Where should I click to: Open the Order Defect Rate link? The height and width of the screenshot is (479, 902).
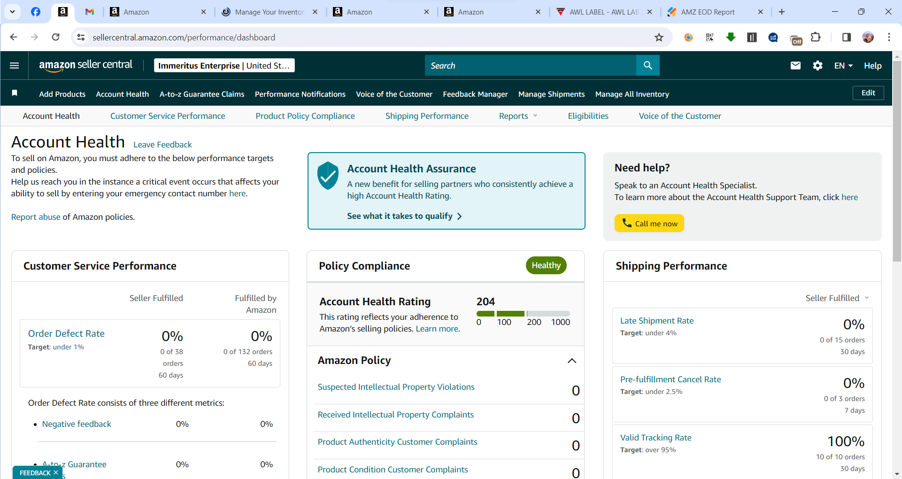pos(66,333)
